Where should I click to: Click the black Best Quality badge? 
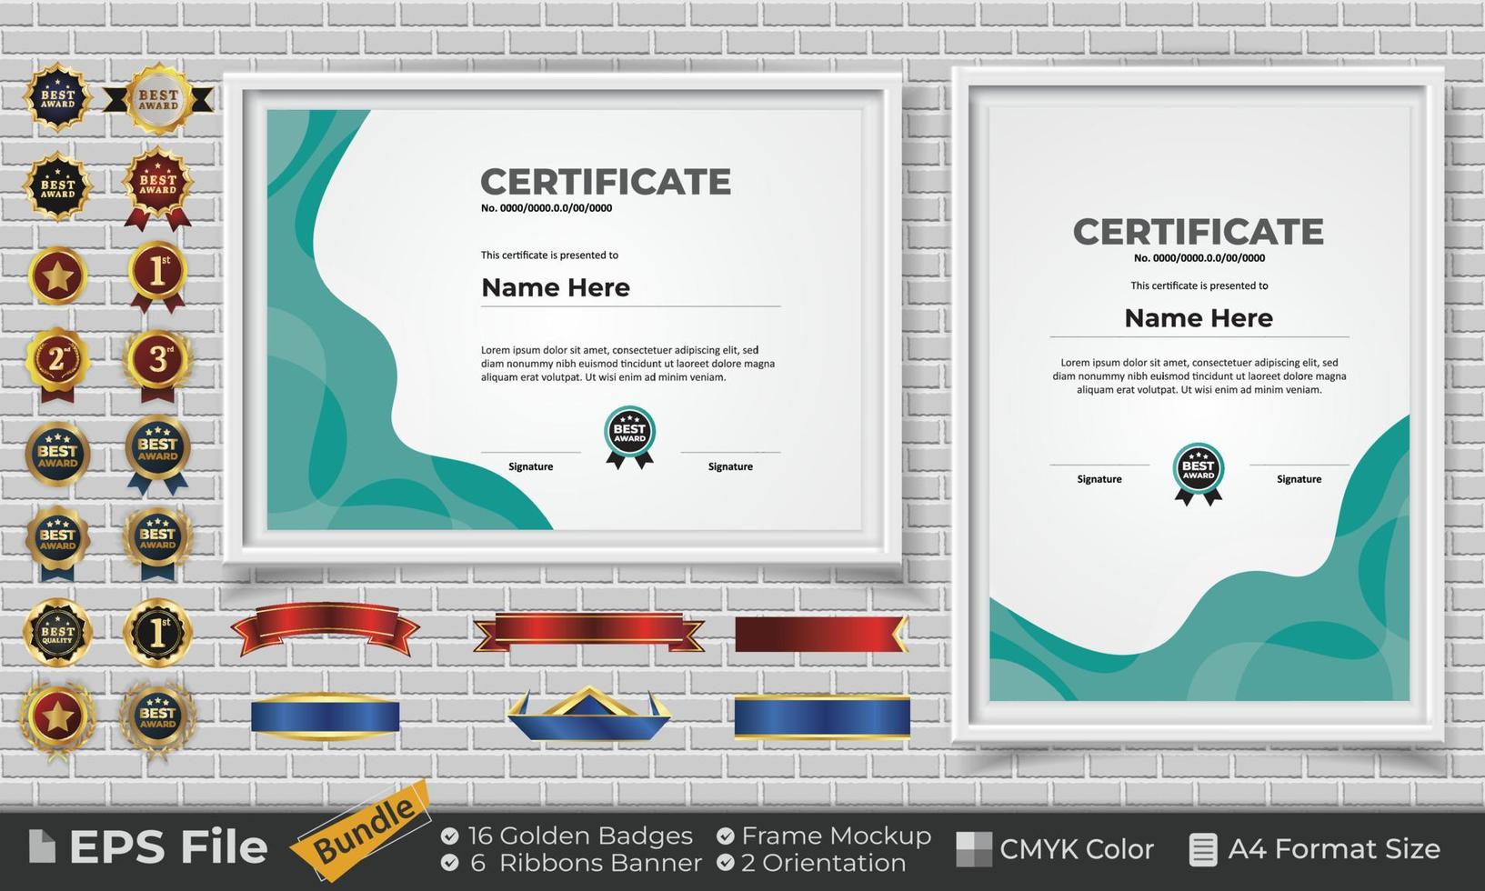[x=57, y=631]
